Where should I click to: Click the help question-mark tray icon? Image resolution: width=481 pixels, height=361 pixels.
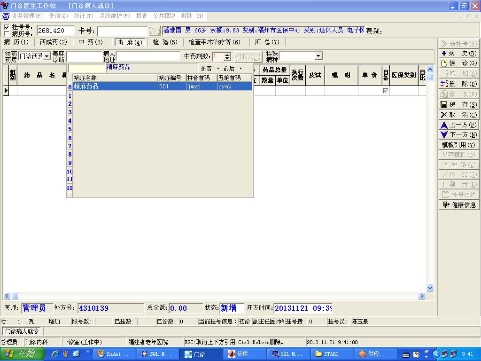[x=416, y=354]
